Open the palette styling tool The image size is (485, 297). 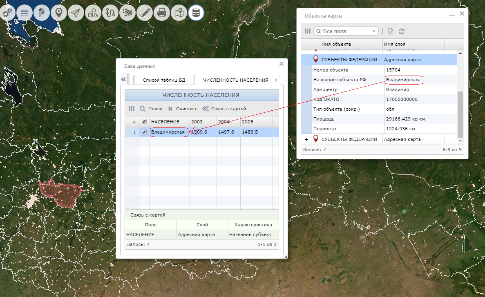pyautogui.click(x=127, y=13)
